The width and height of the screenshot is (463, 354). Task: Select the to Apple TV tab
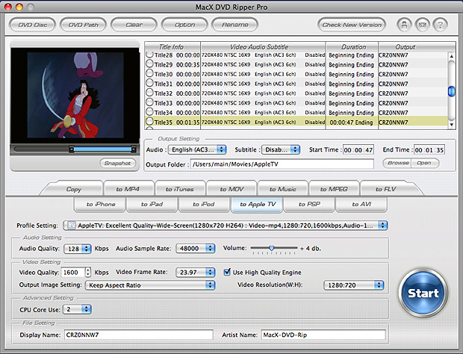258,205
